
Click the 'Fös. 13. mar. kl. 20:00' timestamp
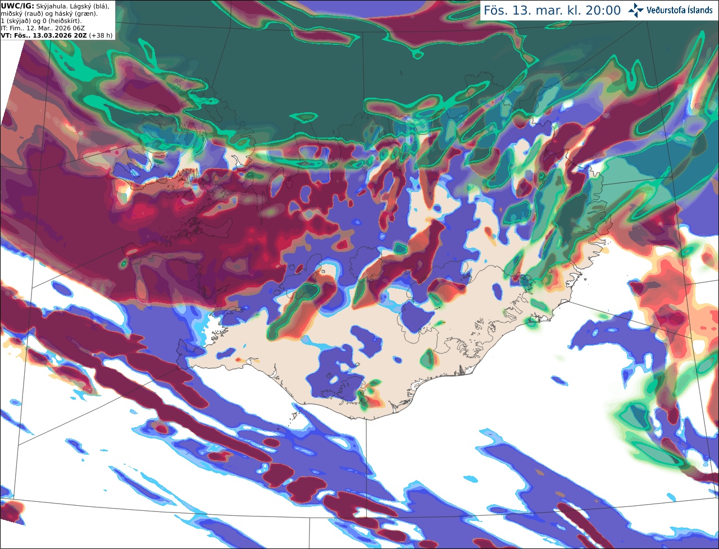[x=552, y=11]
